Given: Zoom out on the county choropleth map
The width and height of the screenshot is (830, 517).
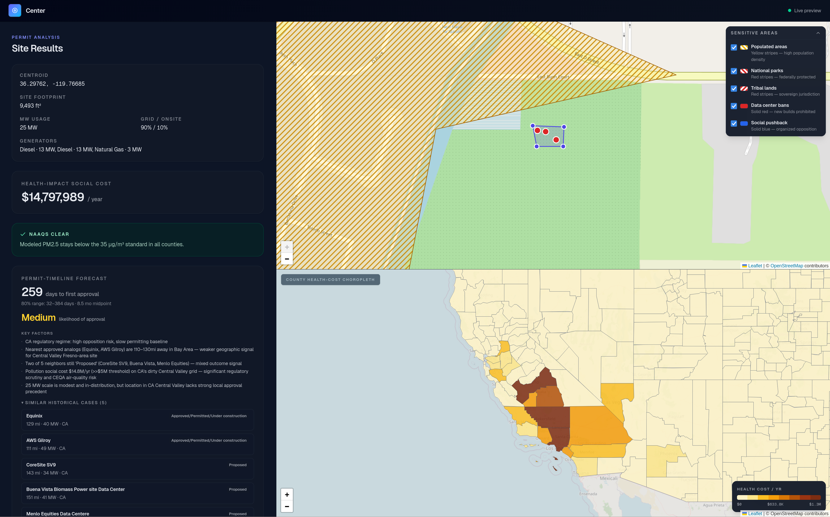Looking at the screenshot, I should point(287,506).
